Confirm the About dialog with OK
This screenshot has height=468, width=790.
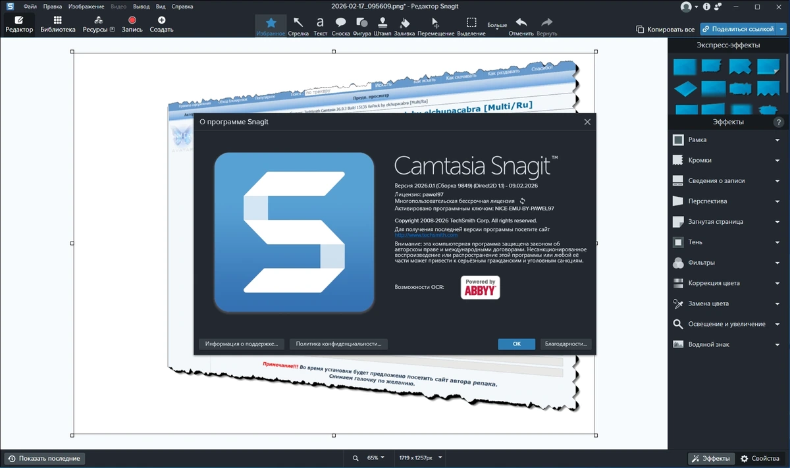517,344
